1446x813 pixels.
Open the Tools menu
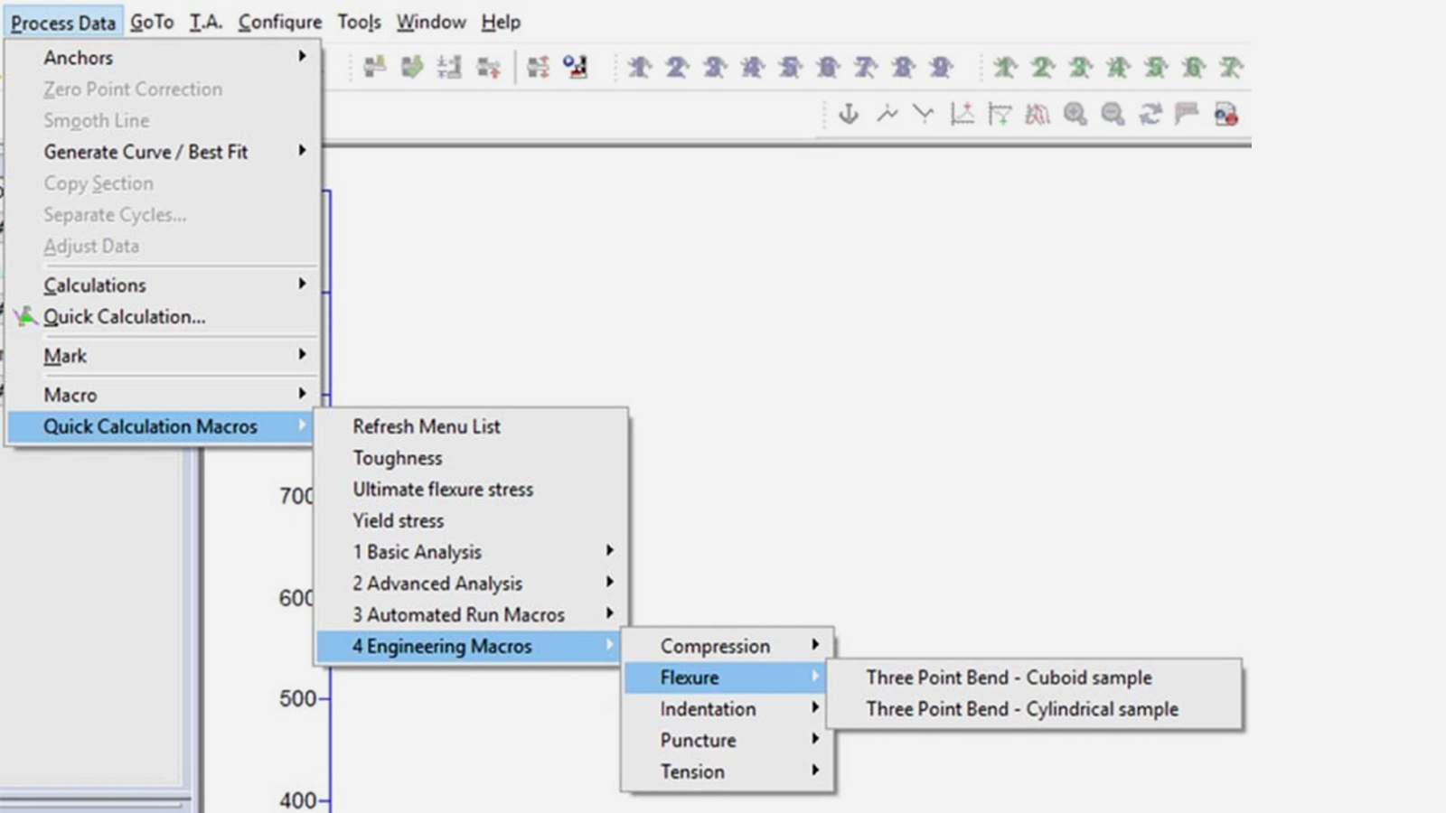tap(358, 22)
